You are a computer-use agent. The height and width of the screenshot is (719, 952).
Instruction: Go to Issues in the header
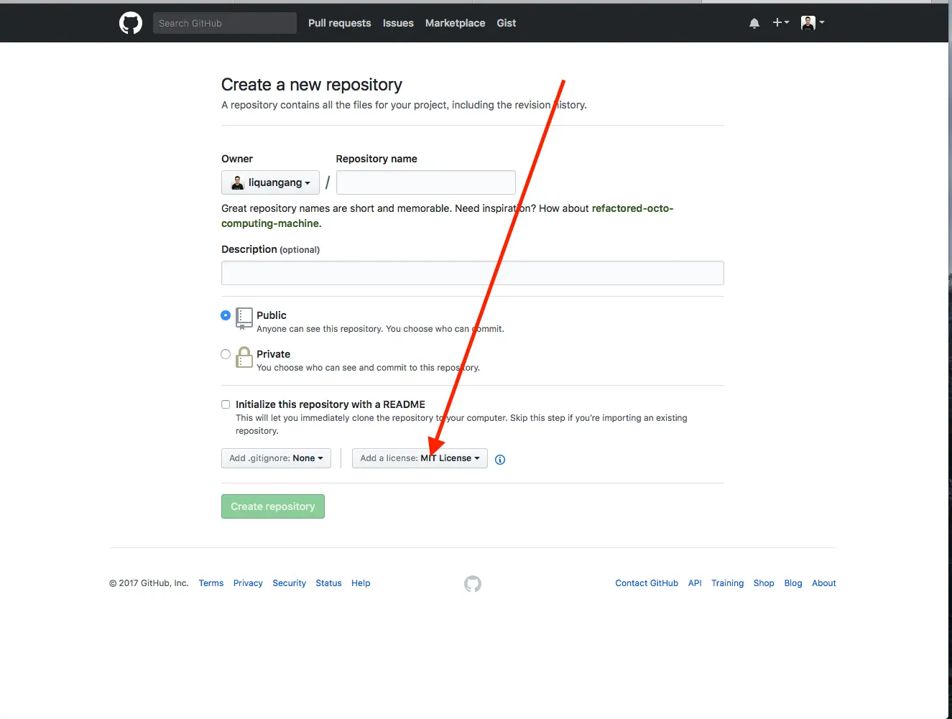[x=398, y=23]
